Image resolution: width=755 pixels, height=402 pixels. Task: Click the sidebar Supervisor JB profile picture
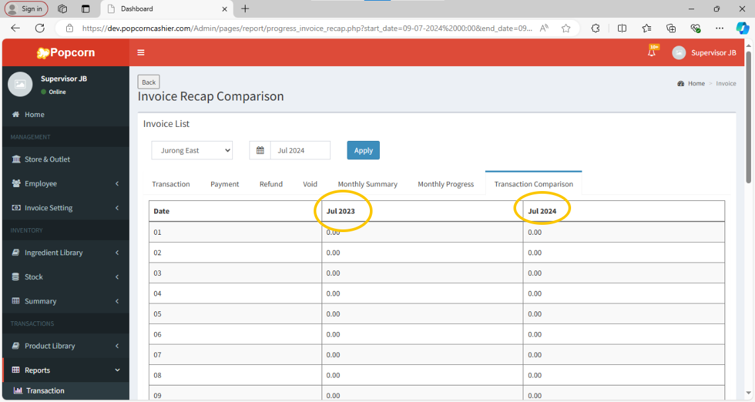[x=21, y=84]
